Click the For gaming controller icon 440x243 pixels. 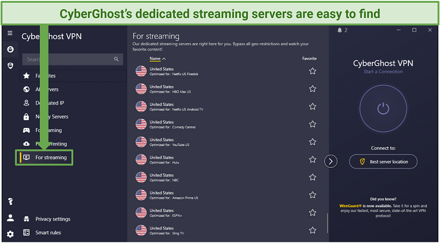26,130
